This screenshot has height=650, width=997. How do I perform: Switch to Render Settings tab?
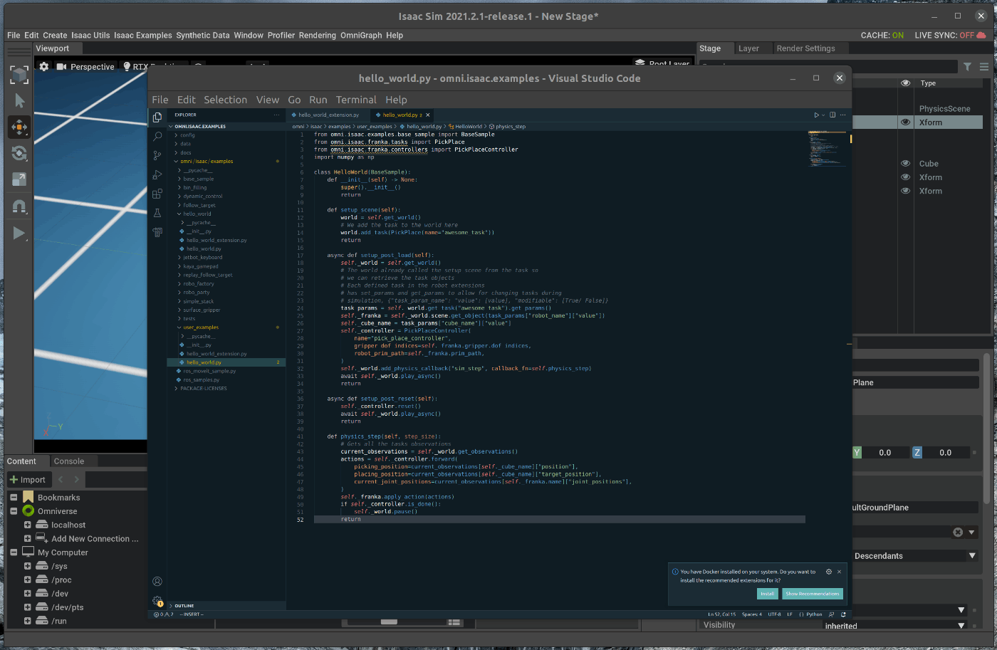point(805,48)
